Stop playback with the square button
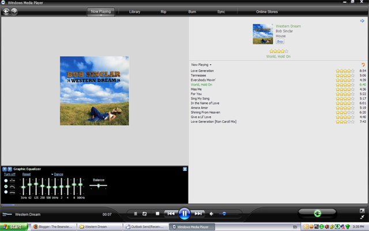Viewport: 369px width, 231px height. pos(157,214)
